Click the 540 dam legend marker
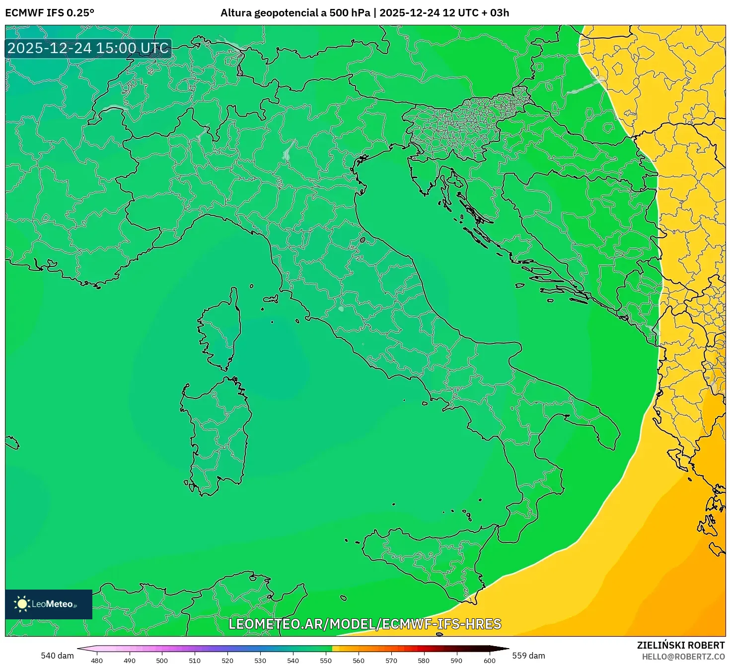Viewport: 730px width, 664px height. click(56, 656)
